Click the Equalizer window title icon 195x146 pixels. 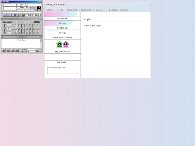click(x=2, y=19)
